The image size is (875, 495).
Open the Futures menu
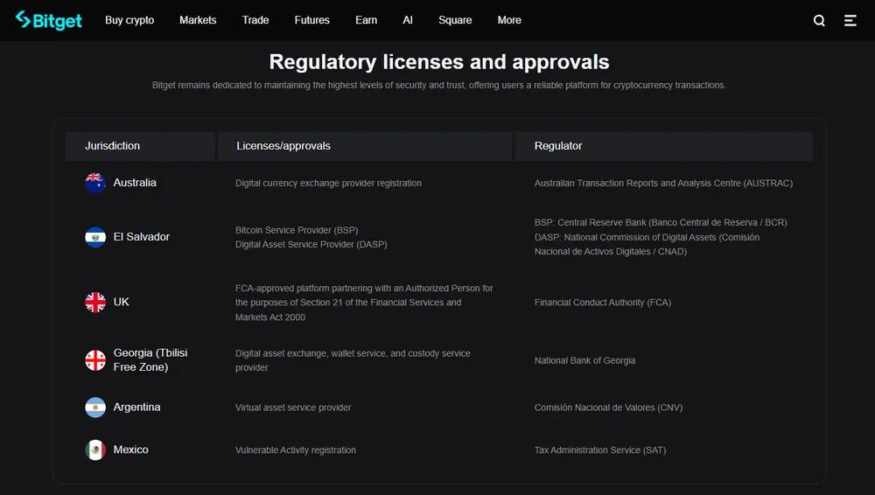point(312,20)
